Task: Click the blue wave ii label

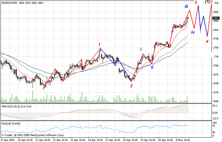Action: pyautogui.click(x=152, y=67)
